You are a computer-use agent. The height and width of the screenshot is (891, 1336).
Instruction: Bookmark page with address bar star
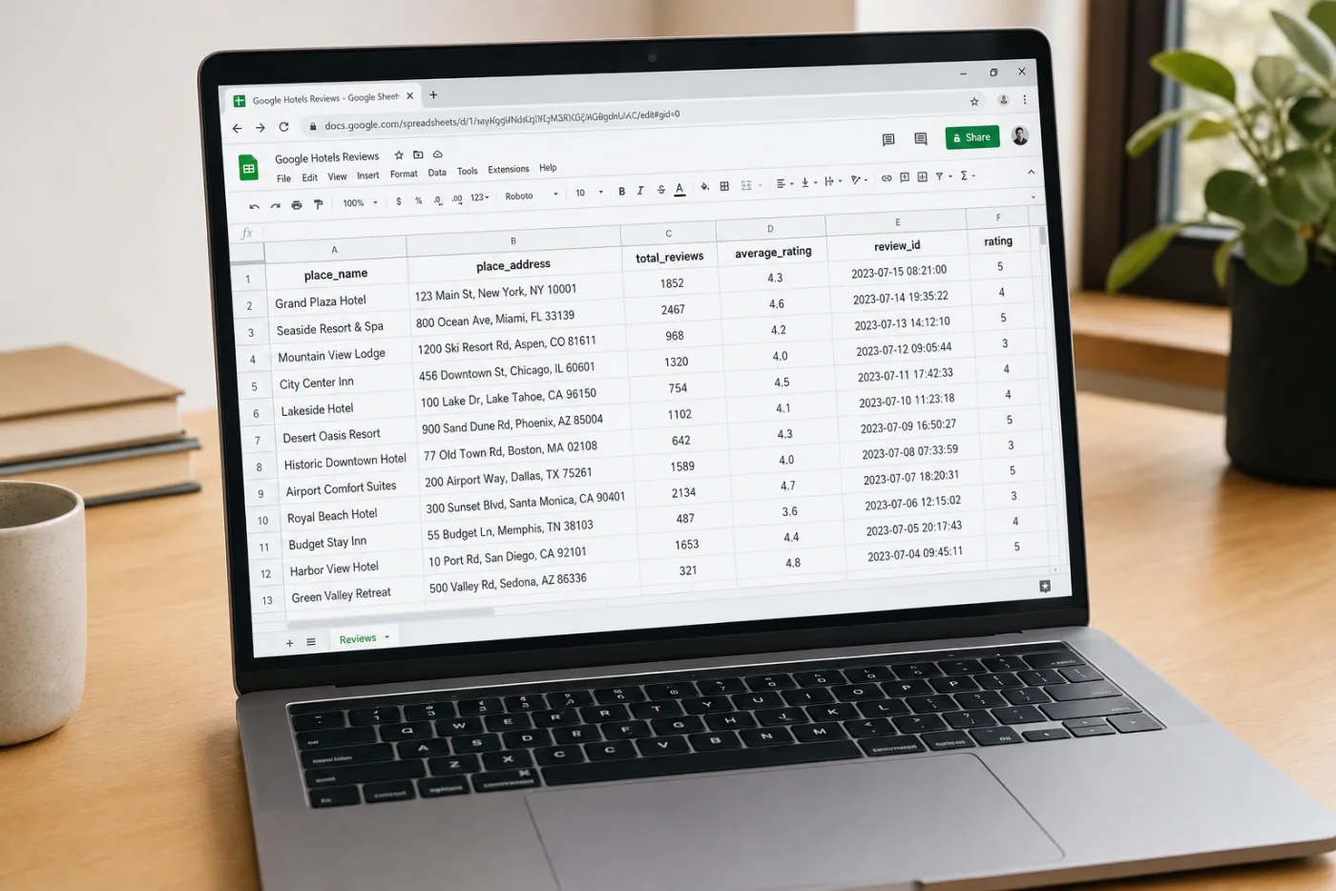pyautogui.click(x=974, y=101)
